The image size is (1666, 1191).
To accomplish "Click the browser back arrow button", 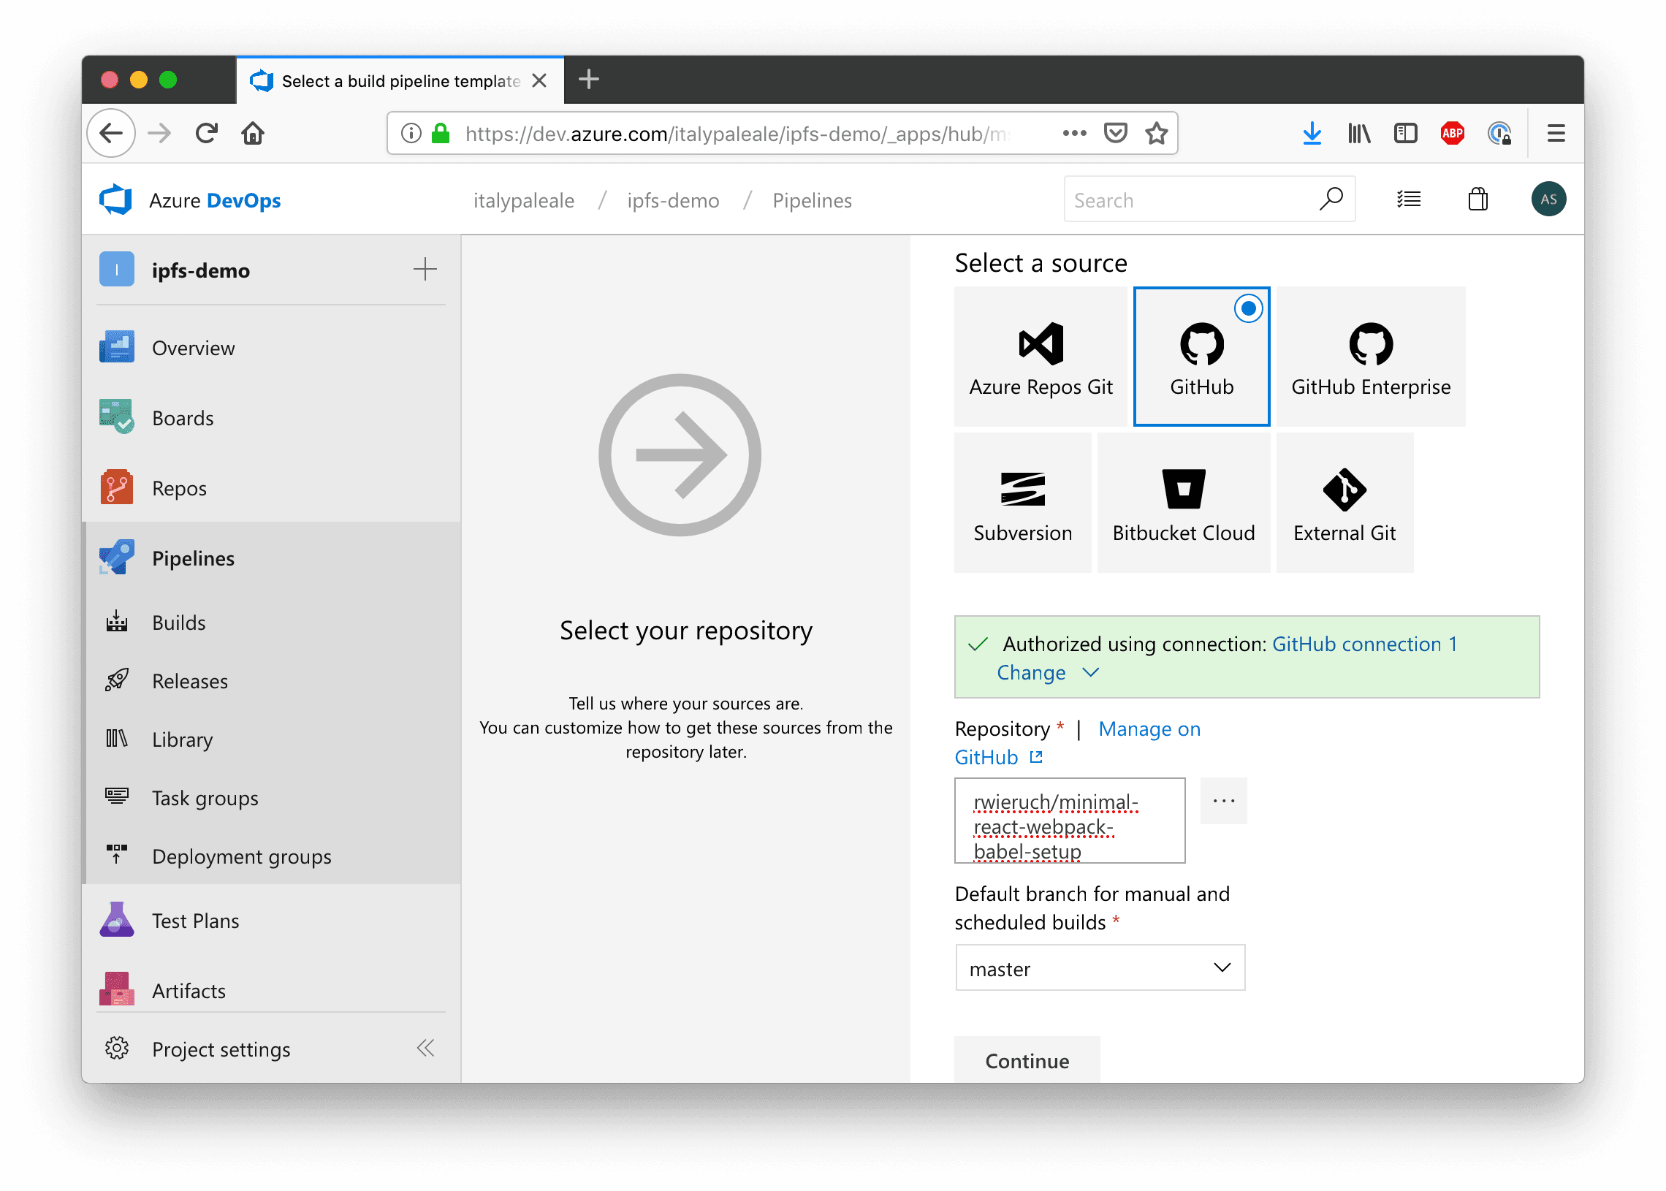I will (112, 134).
